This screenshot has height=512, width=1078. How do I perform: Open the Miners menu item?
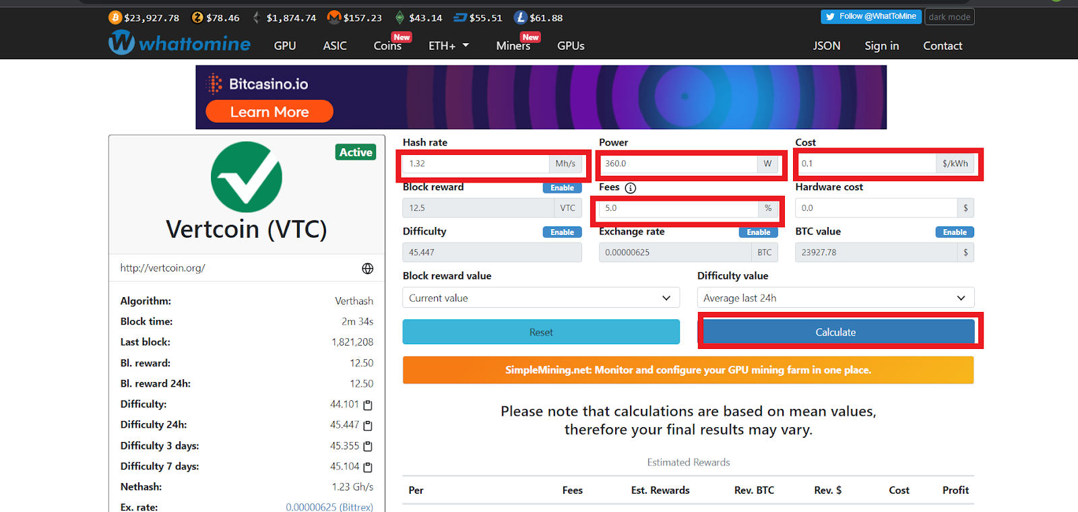pos(513,46)
